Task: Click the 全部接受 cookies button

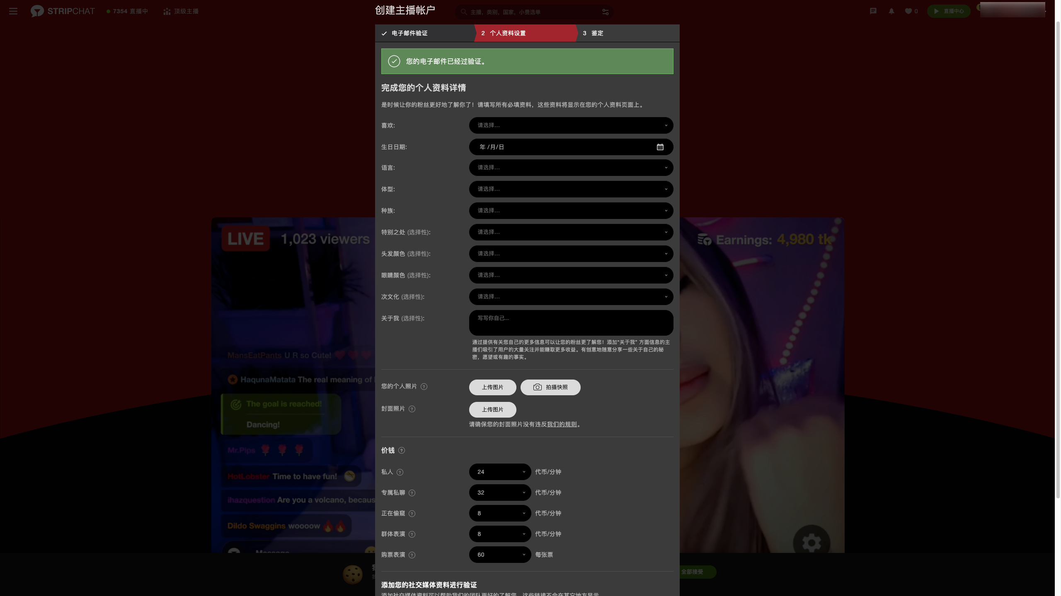Action: (692, 572)
